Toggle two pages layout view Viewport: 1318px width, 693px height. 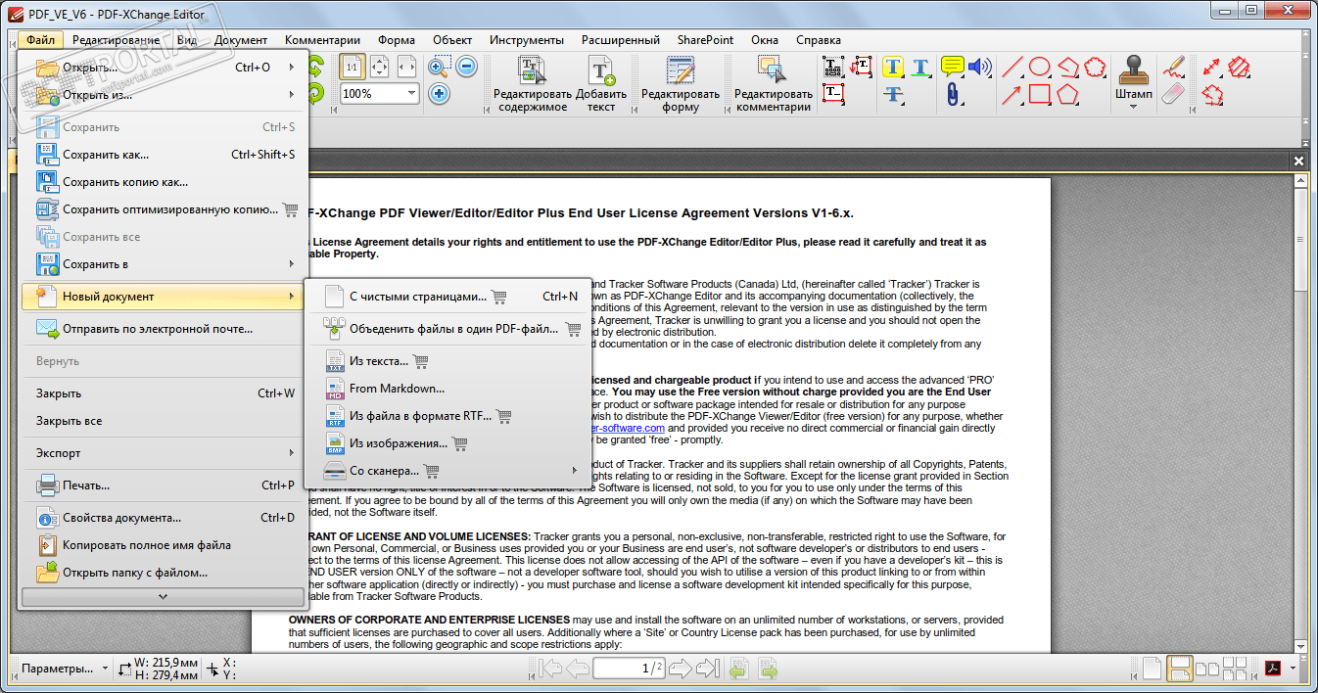[1205, 669]
